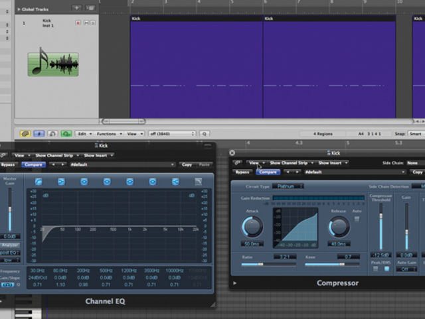Click the green MIDI in button
The height and width of the screenshot is (319, 425).
click(66, 134)
